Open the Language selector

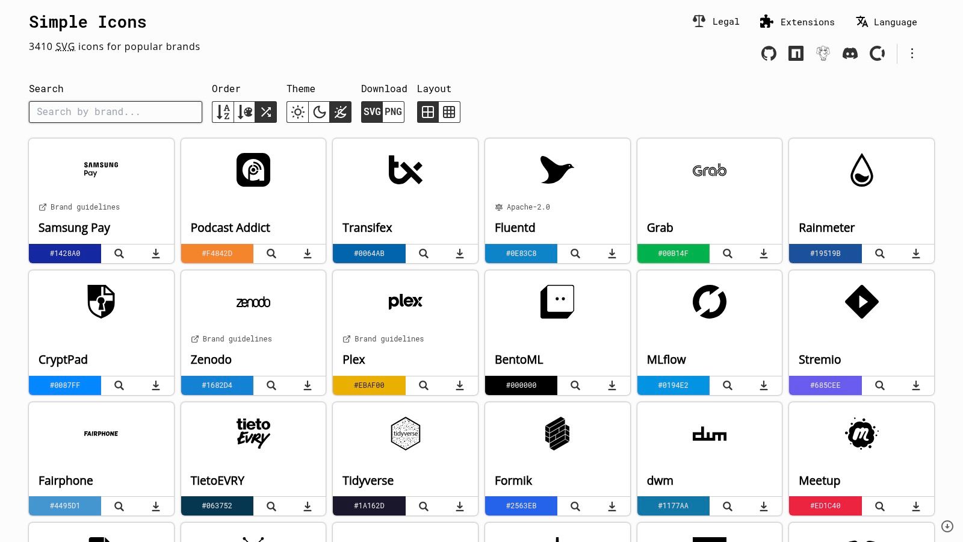885,22
